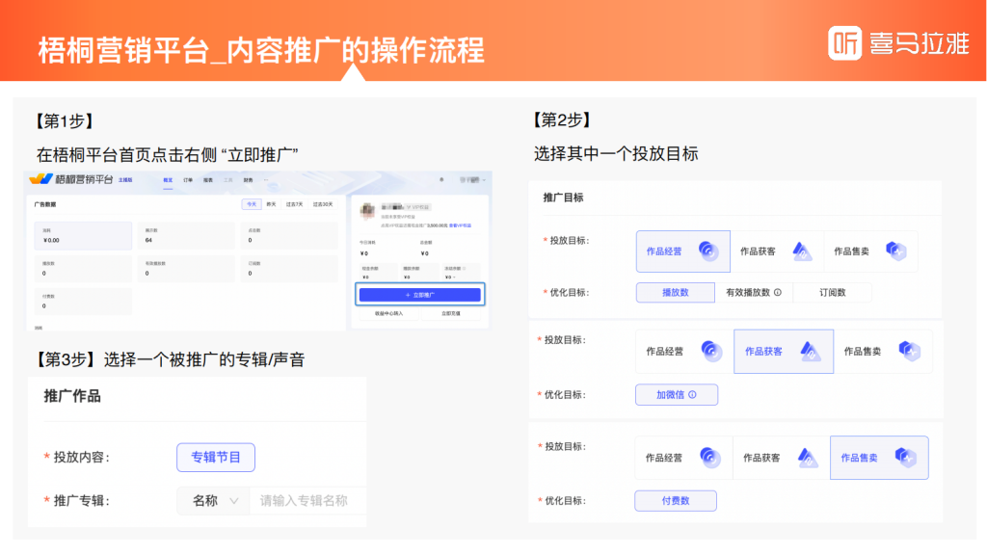Choose the 付费数 optimization target
Image resolution: width=987 pixels, height=555 pixels.
coord(676,501)
